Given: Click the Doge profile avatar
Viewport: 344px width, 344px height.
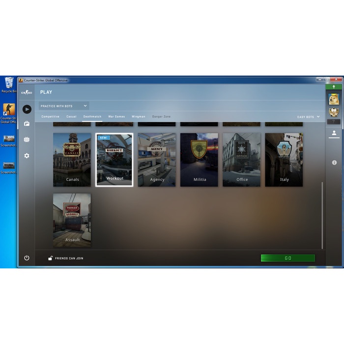Looking at the screenshot, I should coord(334,99).
